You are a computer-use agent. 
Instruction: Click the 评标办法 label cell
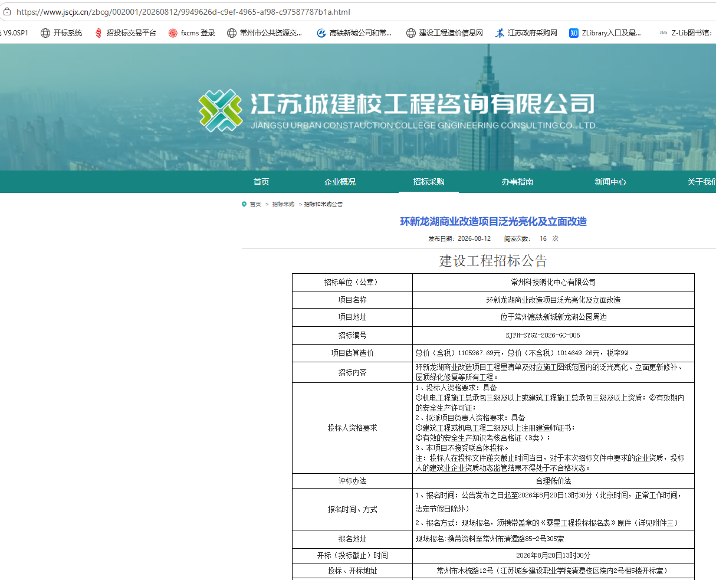pos(352,481)
